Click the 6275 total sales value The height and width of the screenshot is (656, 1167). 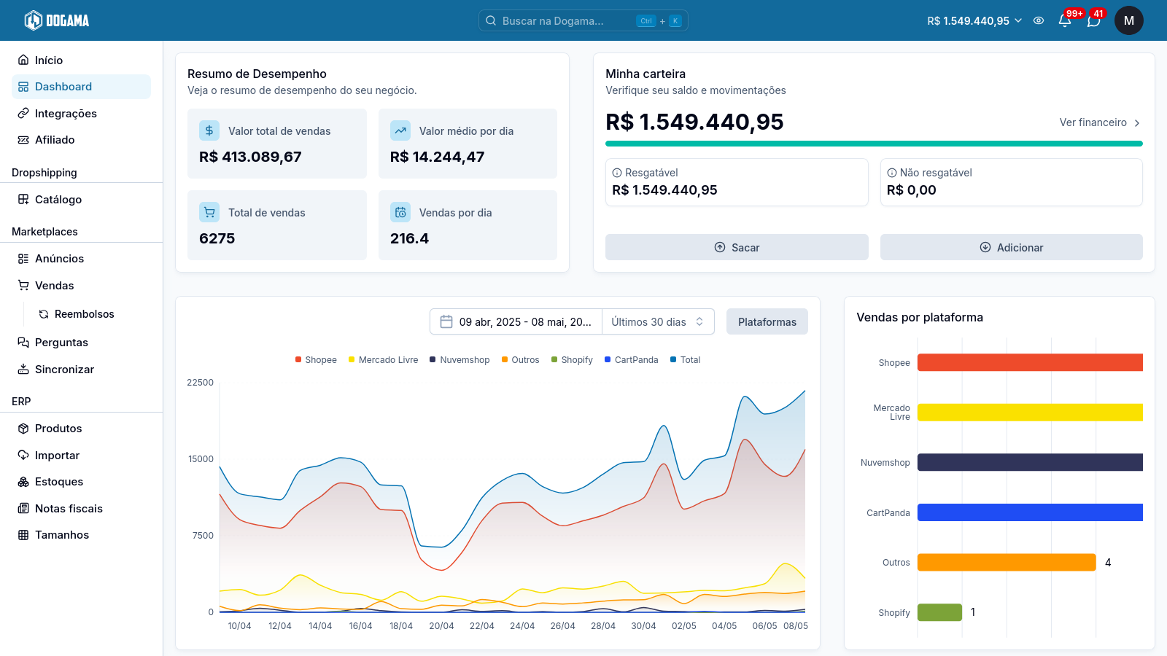point(217,238)
